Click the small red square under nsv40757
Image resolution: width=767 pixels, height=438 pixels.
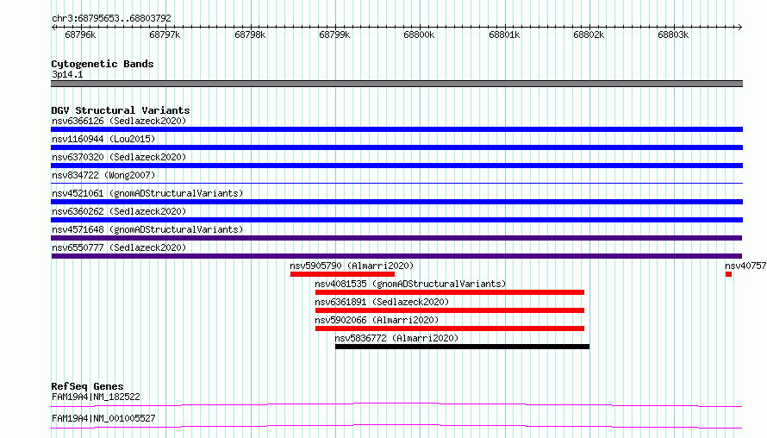click(x=728, y=274)
